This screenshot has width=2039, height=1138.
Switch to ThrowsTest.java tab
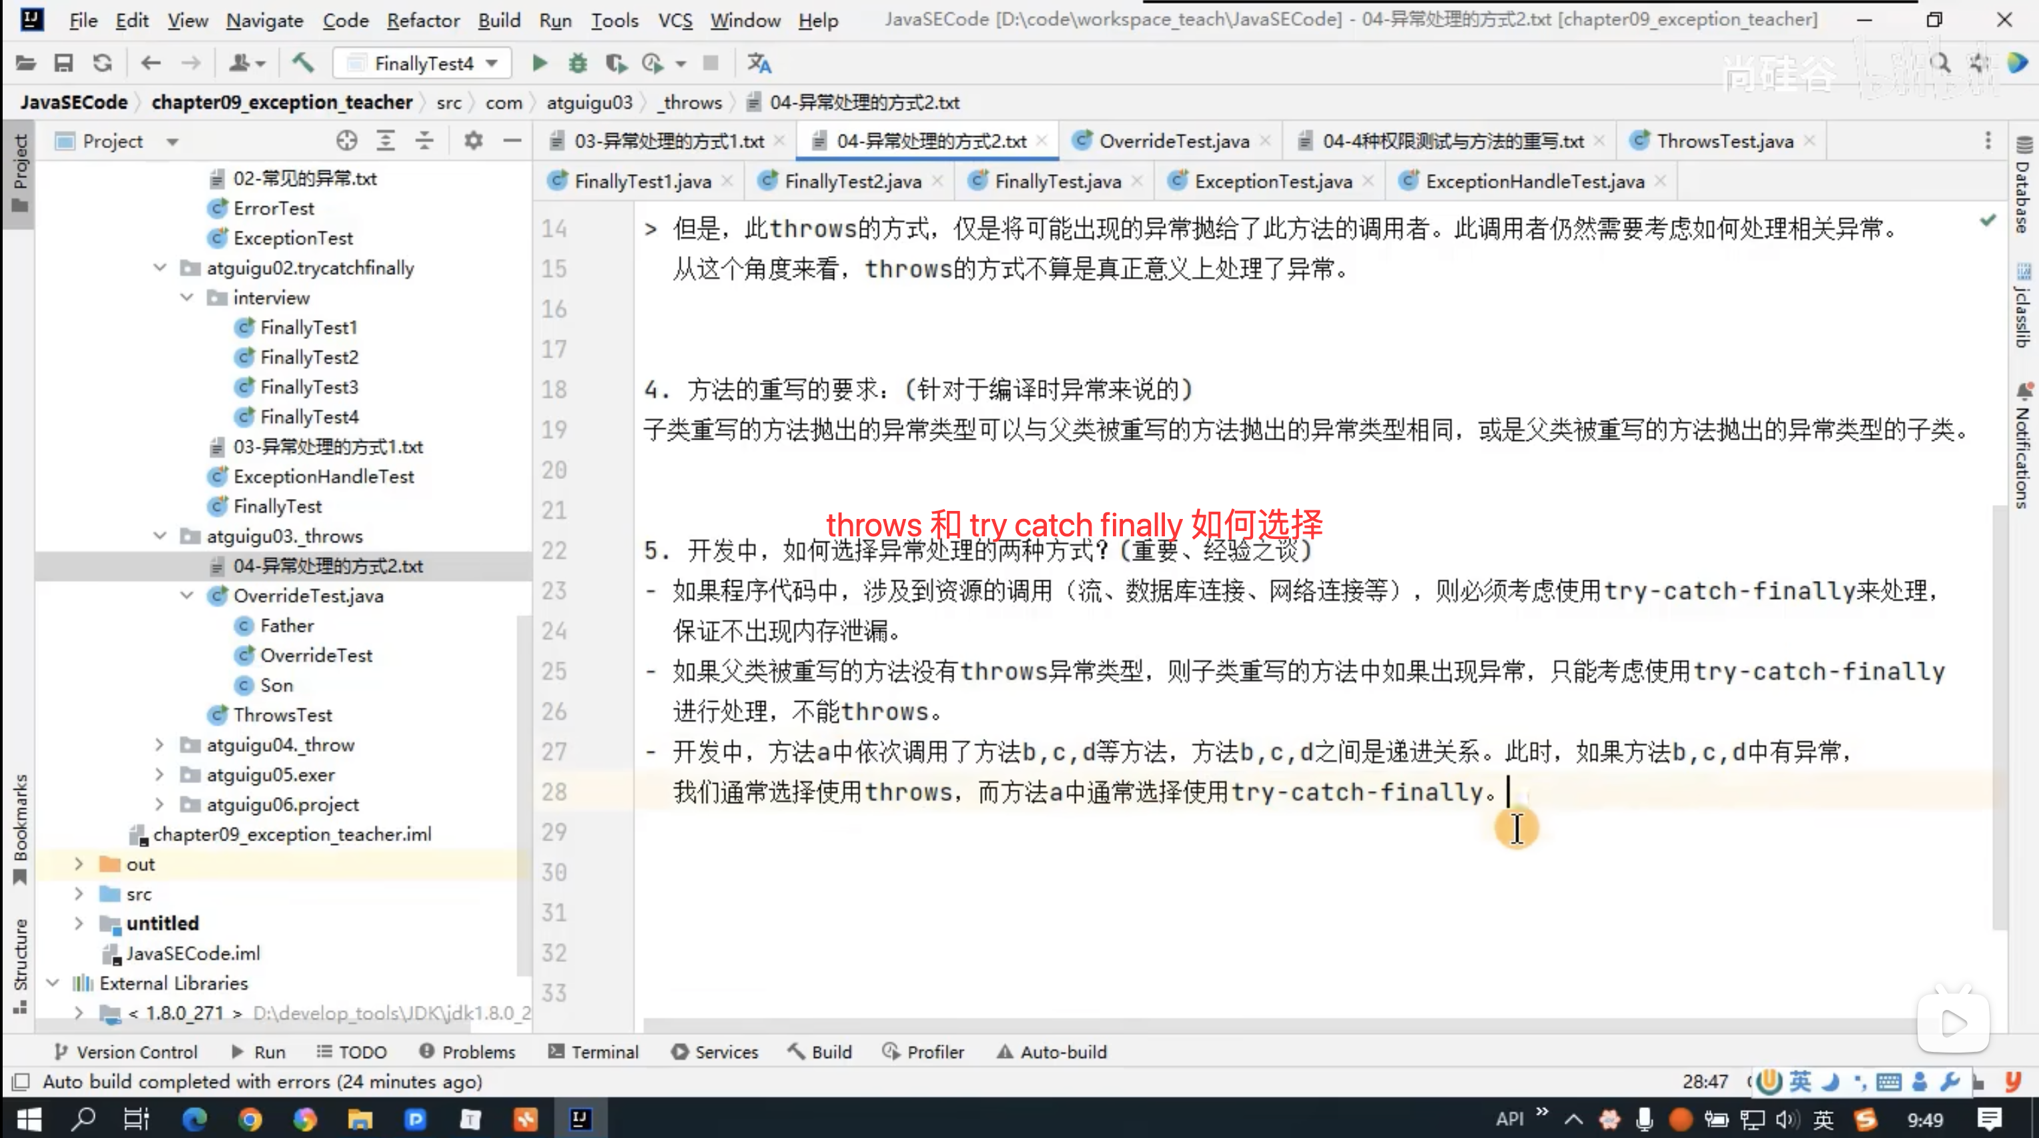1724,141
